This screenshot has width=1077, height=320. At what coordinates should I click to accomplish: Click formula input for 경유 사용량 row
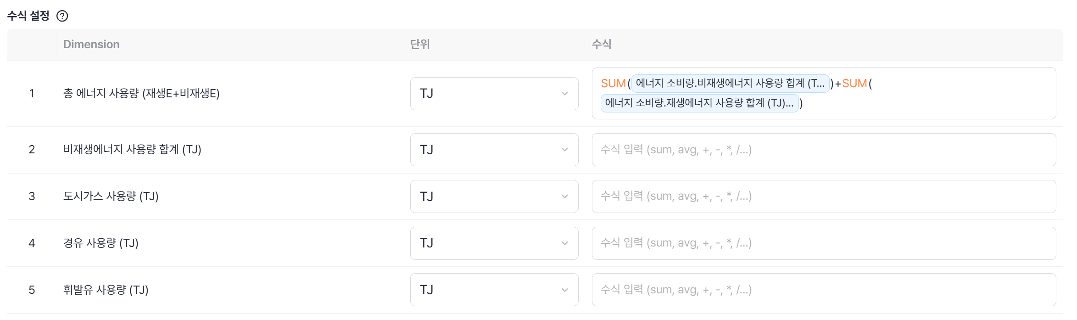pos(823,243)
